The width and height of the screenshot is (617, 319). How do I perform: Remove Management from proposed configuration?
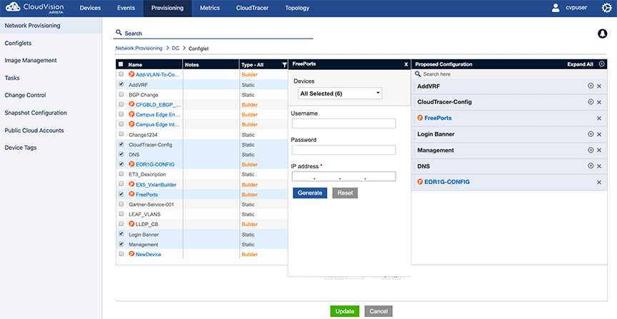pos(599,151)
